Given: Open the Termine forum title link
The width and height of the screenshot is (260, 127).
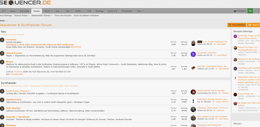Looking at the screenshot, I should point(11,40).
